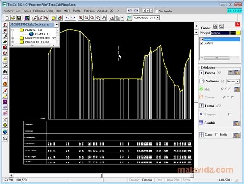Toggle the Bloques checkbox

pos(230,114)
